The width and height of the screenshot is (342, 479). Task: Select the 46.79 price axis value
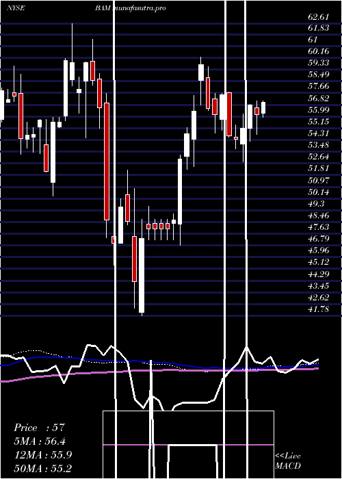click(319, 239)
